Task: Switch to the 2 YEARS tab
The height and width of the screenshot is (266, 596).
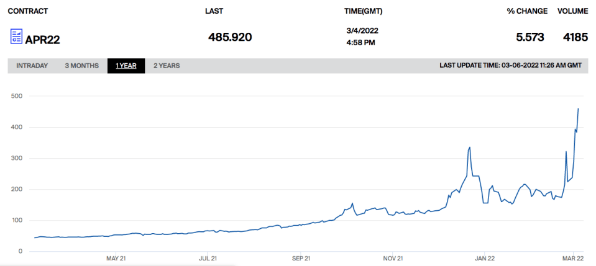Action: coord(167,66)
